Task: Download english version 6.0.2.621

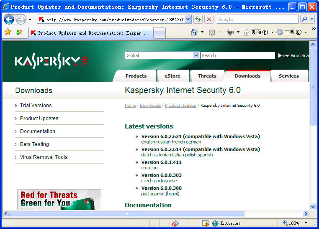Action: coord(148,142)
